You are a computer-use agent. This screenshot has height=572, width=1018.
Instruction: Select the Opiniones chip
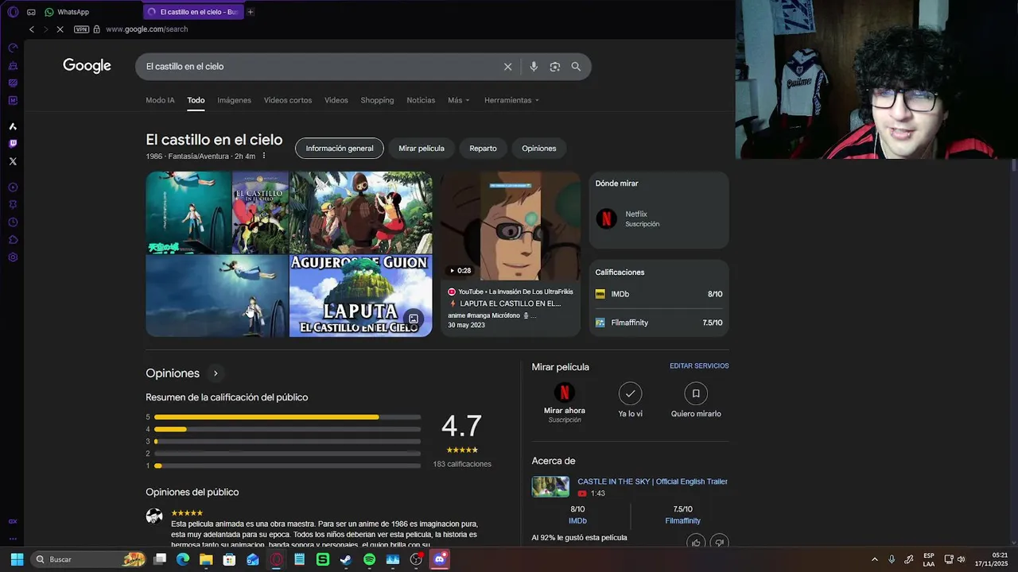click(539, 149)
